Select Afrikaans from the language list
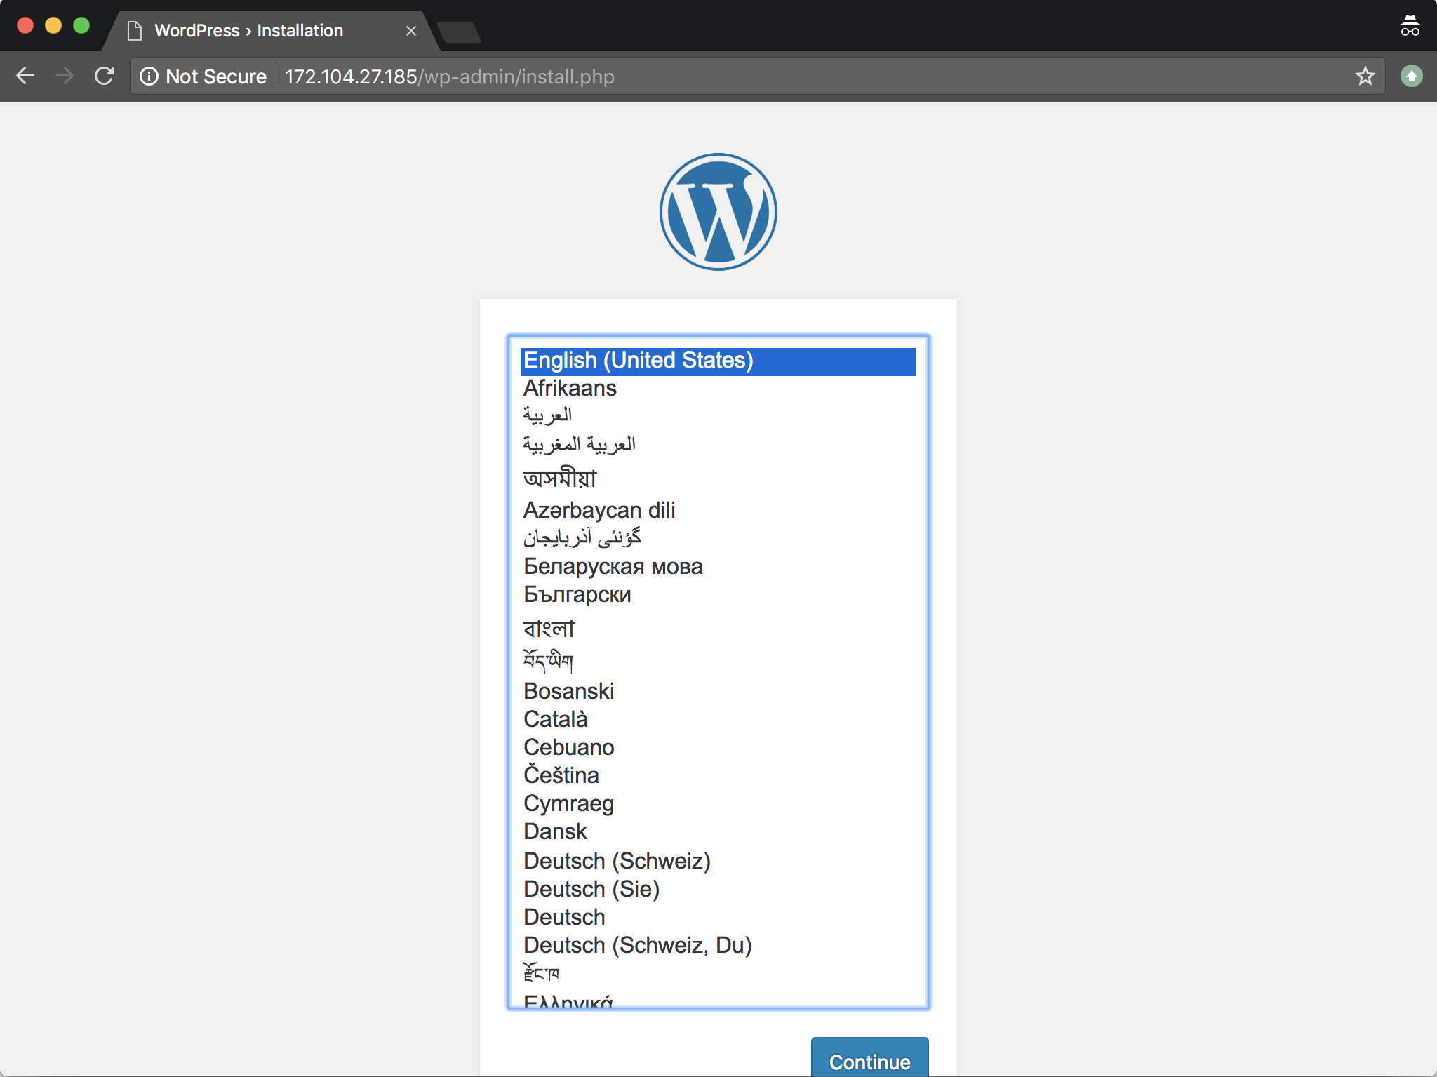The image size is (1437, 1077). click(569, 388)
